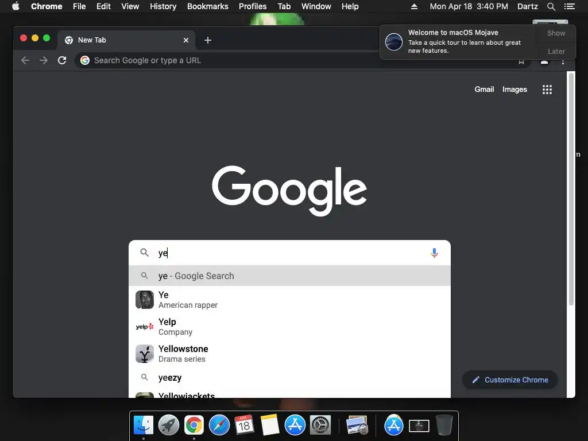Launch Launchpad rocket icon in Dock
588x441 pixels.
click(169, 425)
